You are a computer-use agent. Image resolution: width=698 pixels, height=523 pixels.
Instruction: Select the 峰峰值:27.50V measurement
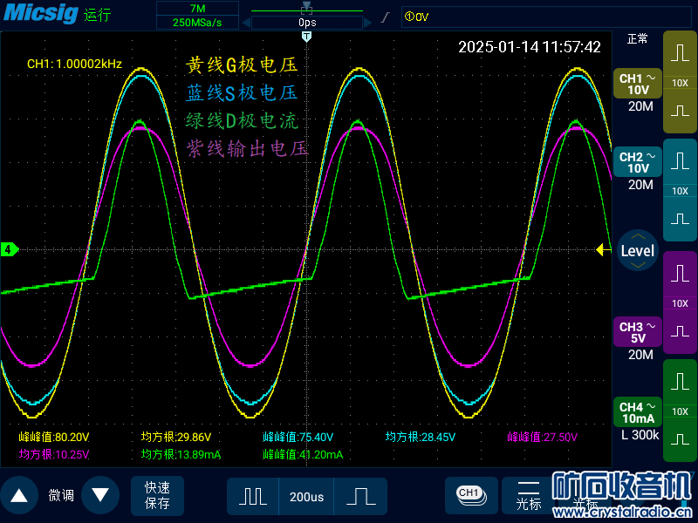[x=542, y=438]
